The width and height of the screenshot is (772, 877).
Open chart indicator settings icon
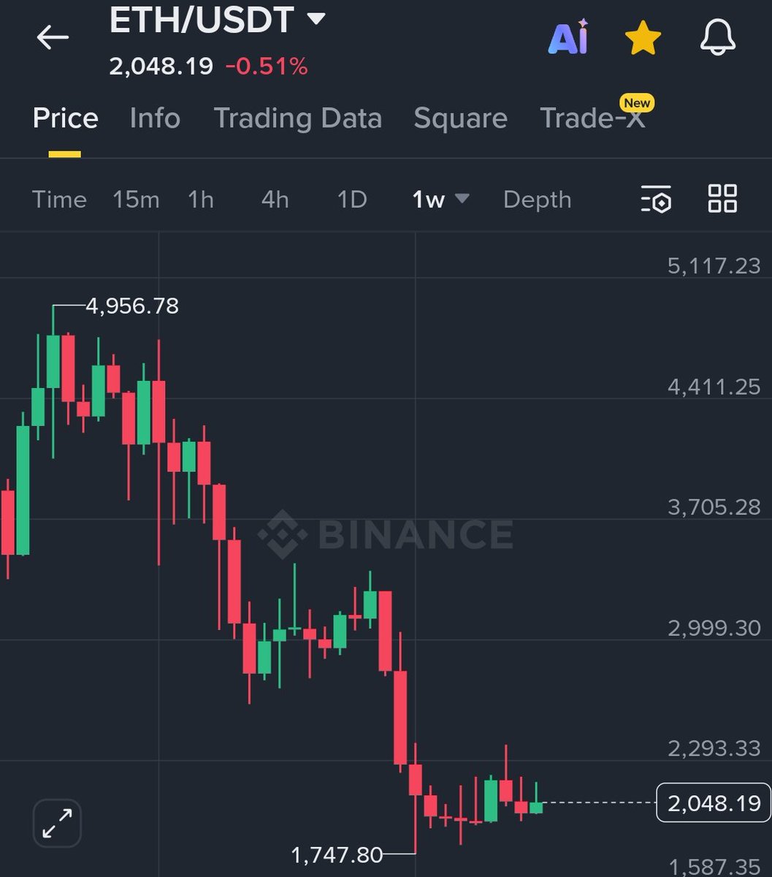[x=656, y=199]
